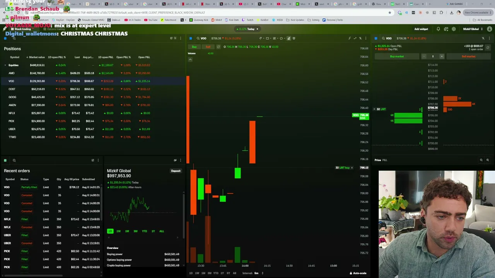This screenshot has width=495, height=278.
Task: Toggle the pencil drawing mode on chart
Action: click(288, 38)
